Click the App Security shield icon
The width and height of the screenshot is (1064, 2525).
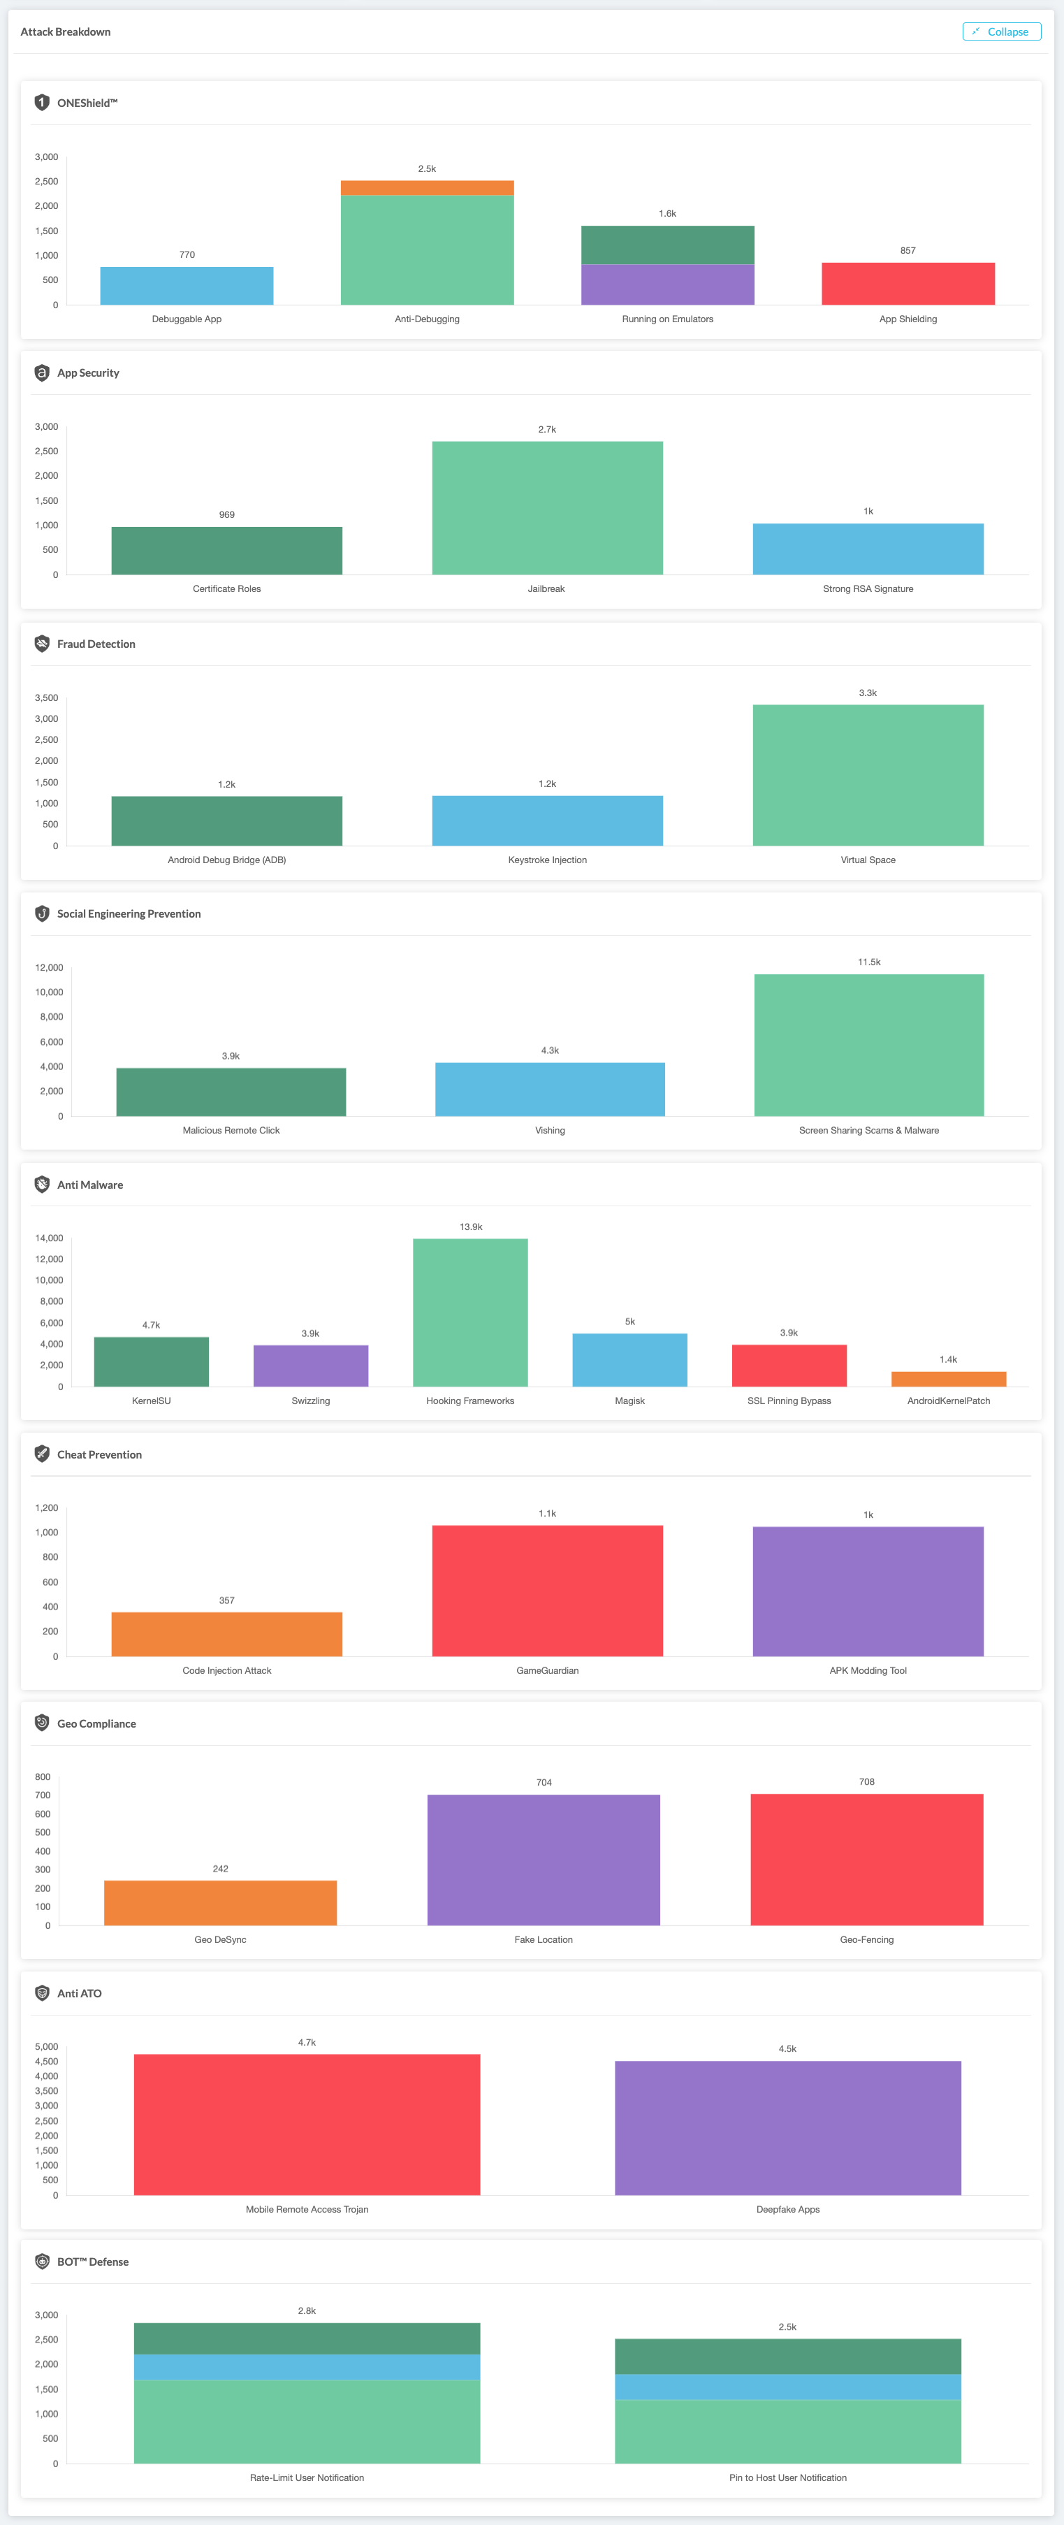point(42,372)
